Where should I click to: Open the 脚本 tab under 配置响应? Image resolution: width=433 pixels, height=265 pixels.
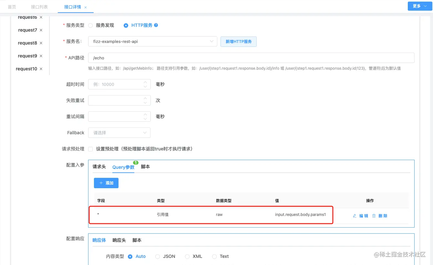point(137,240)
